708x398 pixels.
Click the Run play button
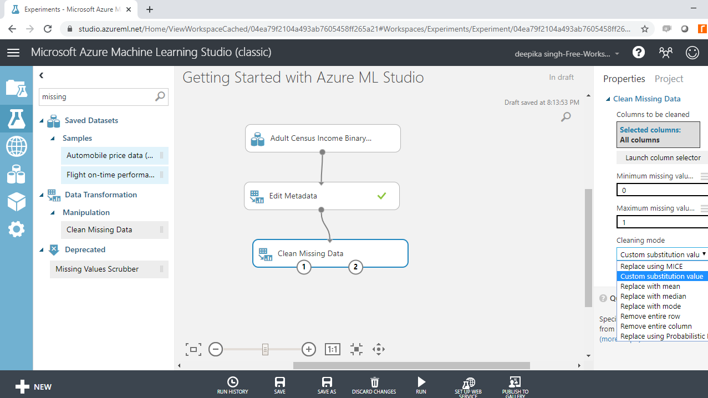(421, 385)
